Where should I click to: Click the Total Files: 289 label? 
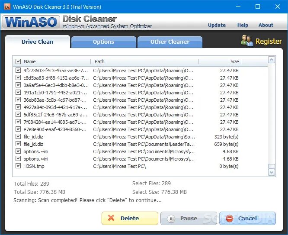[32, 183]
